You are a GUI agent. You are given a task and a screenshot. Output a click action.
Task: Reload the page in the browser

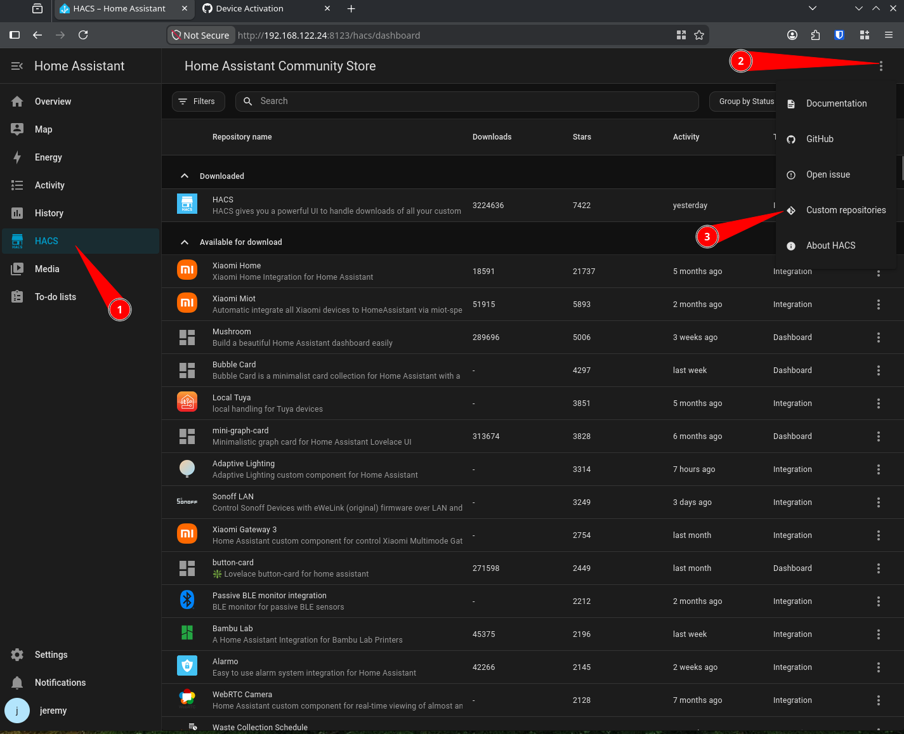[x=83, y=35]
